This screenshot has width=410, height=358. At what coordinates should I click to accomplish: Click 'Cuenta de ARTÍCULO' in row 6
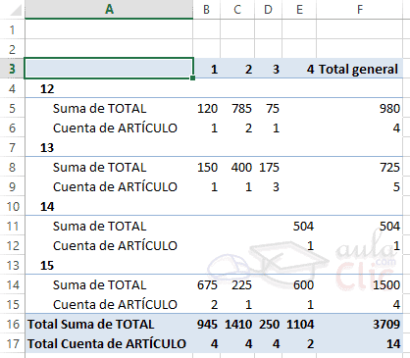[x=115, y=128]
